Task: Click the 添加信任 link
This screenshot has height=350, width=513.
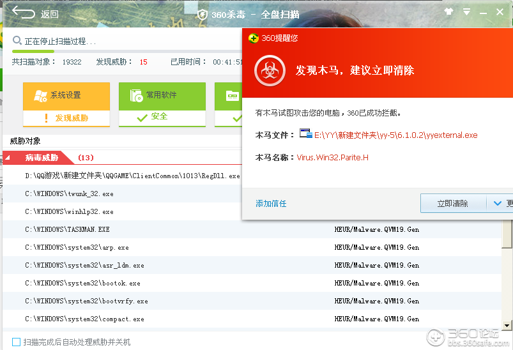Action: click(x=271, y=204)
